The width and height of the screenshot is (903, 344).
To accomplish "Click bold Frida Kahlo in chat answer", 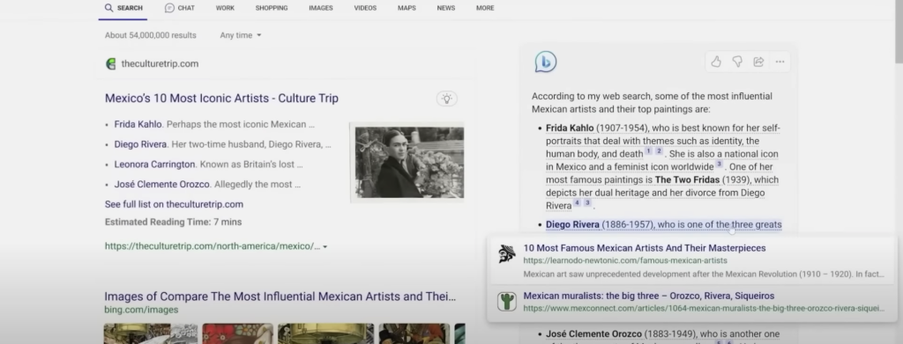I will pyautogui.click(x=570, y=128).
